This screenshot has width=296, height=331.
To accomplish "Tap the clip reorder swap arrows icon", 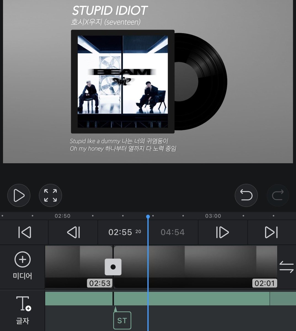I will pos(286,267).
